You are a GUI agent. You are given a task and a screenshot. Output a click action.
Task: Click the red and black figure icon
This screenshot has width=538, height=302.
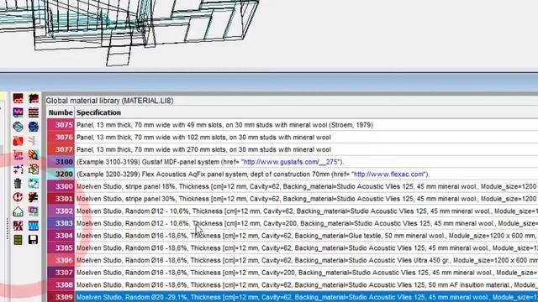(34, 99)
